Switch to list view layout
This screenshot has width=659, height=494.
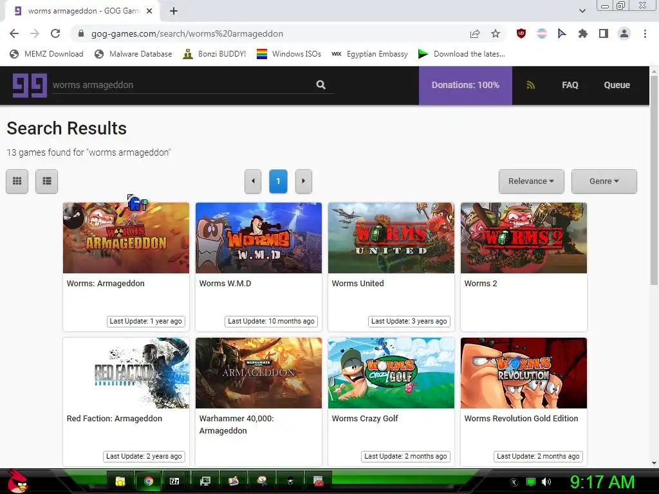coord(46,181)
